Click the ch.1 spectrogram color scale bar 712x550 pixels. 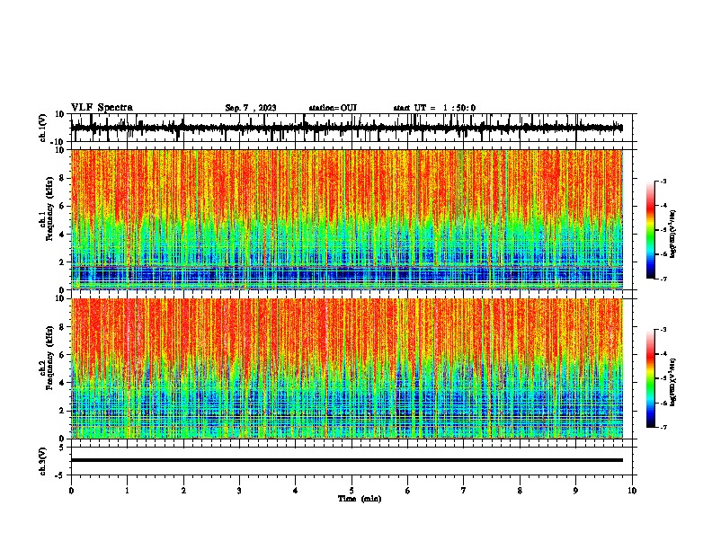pos(651,230)
